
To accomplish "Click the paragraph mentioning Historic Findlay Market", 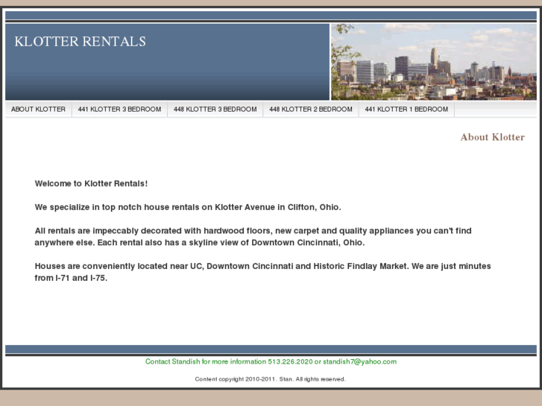I will coord(262,272).
